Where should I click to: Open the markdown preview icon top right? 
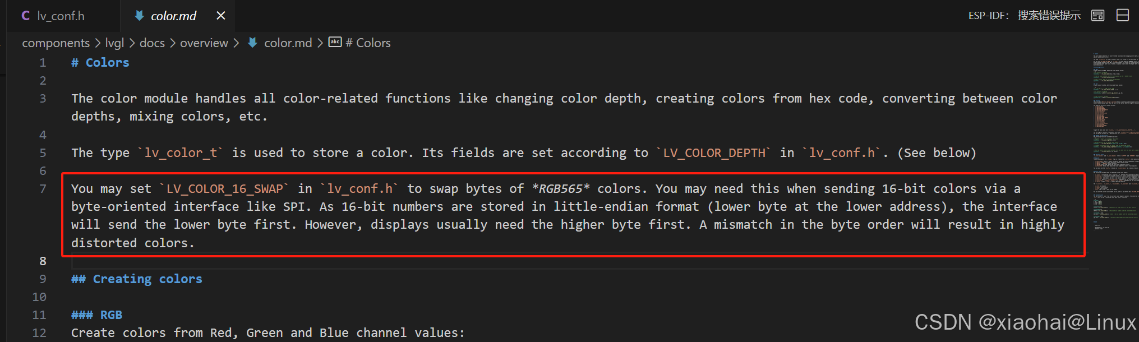1098,15
